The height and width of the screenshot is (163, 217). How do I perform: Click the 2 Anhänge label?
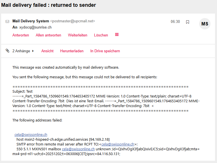pos(21,51)
